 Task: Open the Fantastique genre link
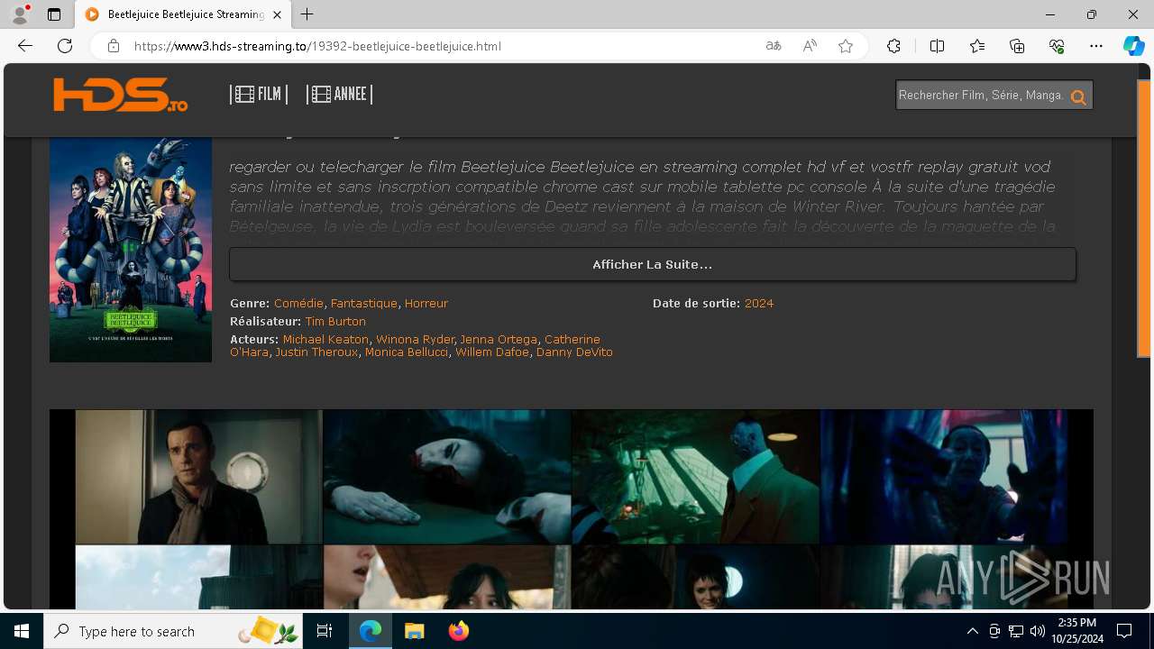coord(364,304)
